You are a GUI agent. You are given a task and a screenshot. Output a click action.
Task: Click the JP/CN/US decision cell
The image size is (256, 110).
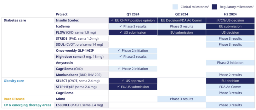(x=230, y=20)
